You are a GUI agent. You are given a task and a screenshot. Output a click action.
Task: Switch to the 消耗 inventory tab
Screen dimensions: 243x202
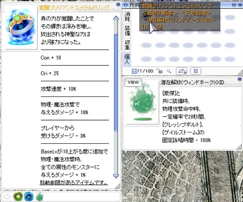[127, 17]
